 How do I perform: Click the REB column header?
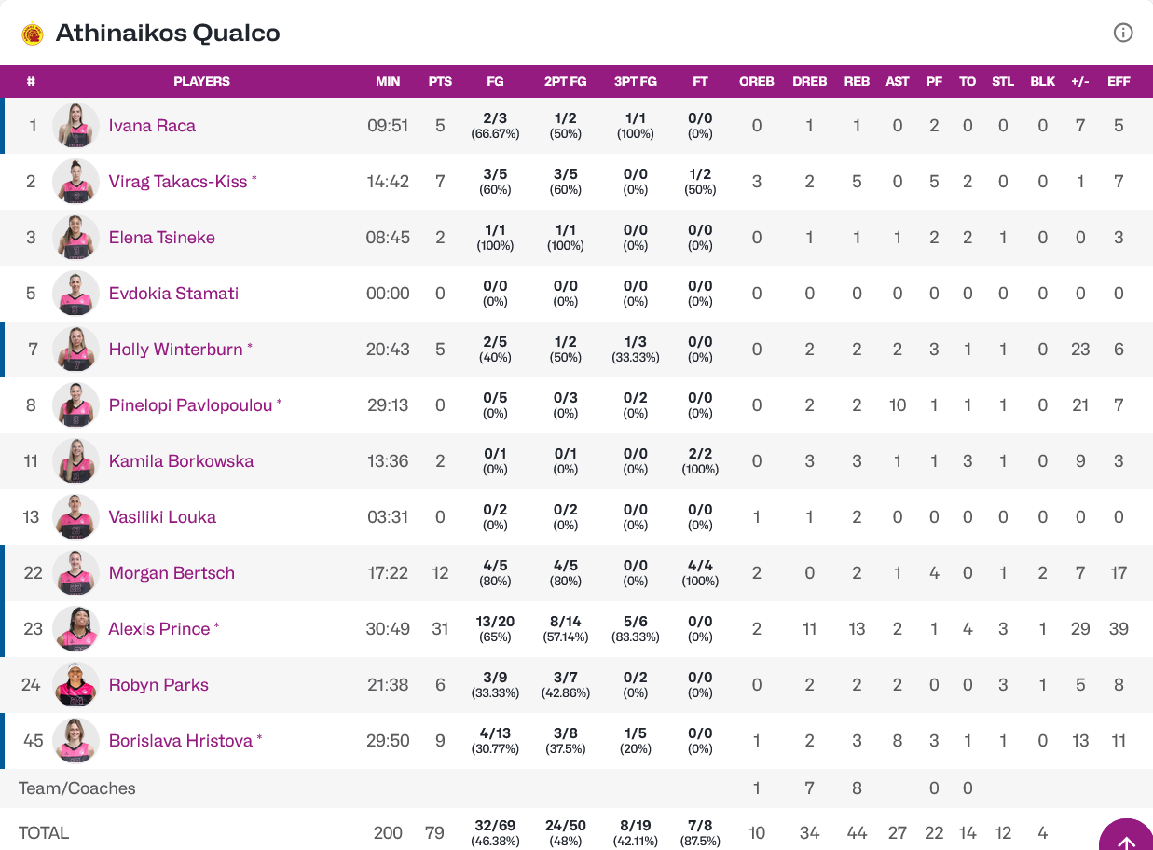[x=857, y=81]
